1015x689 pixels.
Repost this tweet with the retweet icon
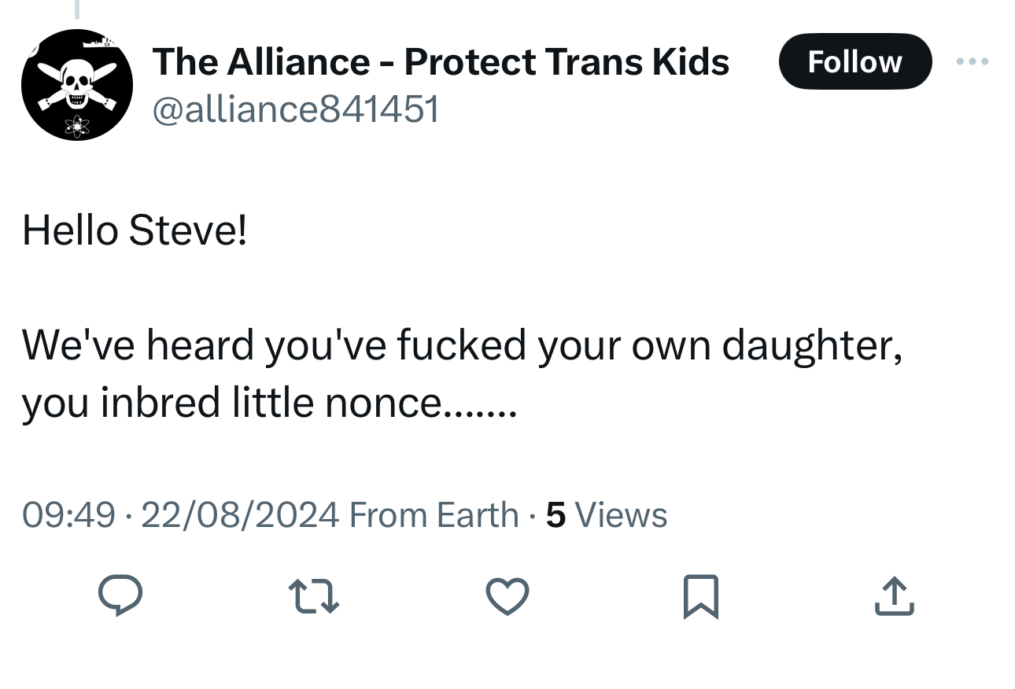click(x=313, y=595)
